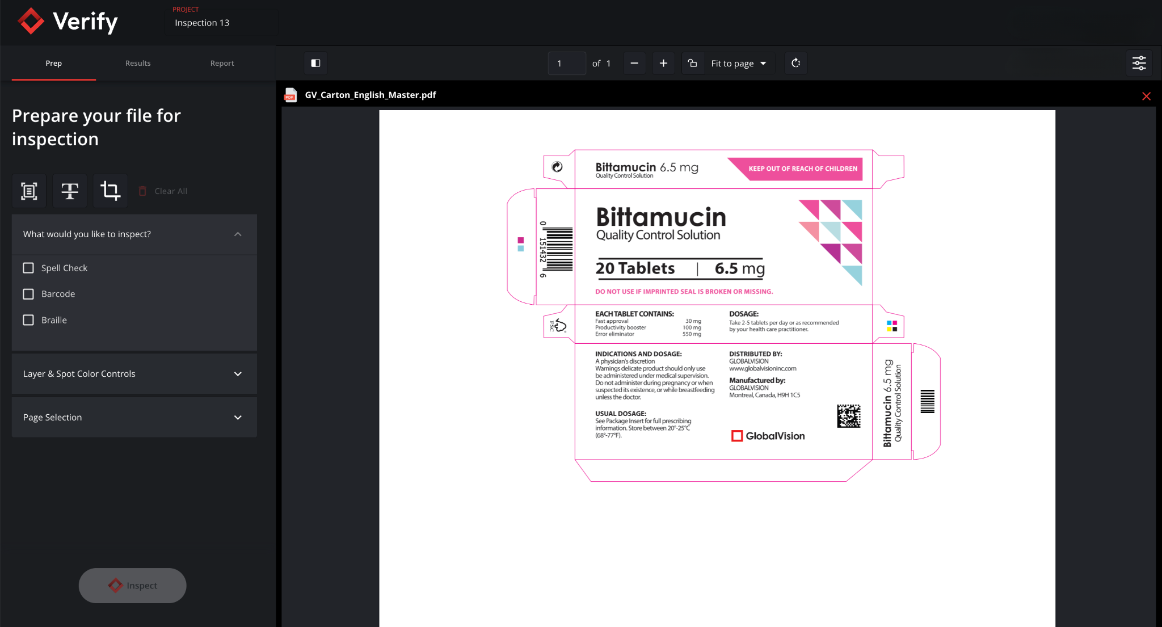Click the Inspect button
The image size is (1162, 627).
[x=132, y=586]
